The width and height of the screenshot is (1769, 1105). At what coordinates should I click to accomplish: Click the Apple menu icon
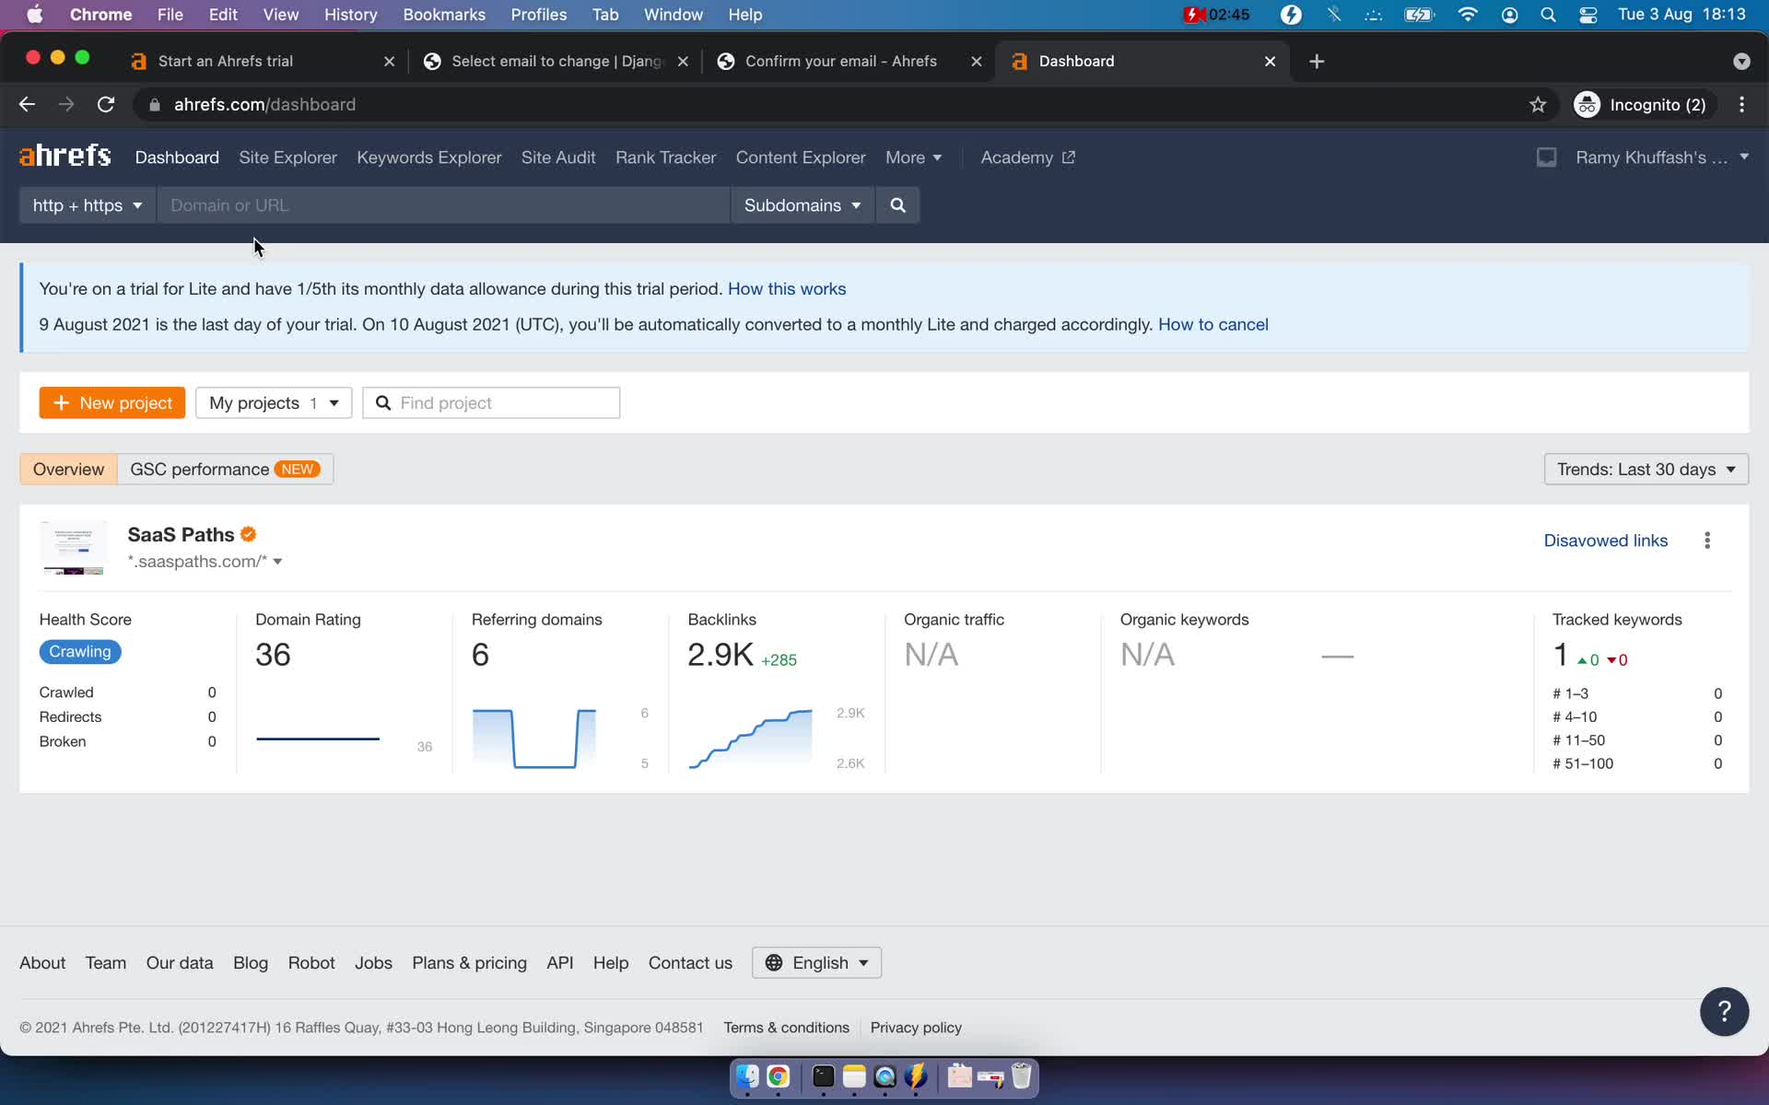point(35,15)
